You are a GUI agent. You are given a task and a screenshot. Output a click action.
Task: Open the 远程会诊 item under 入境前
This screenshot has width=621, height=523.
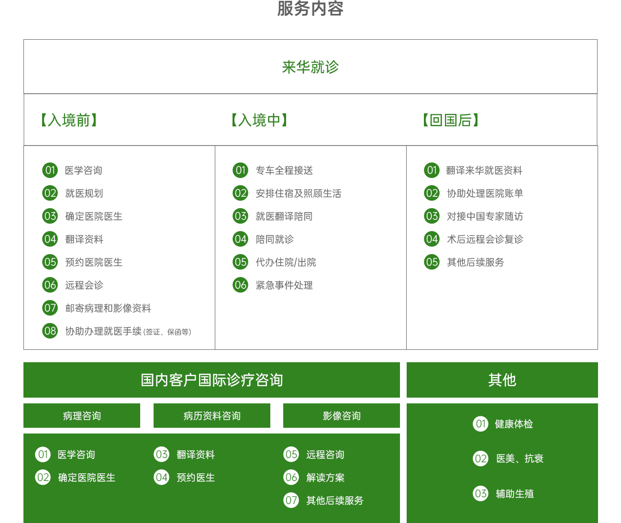tap(84, 285)
